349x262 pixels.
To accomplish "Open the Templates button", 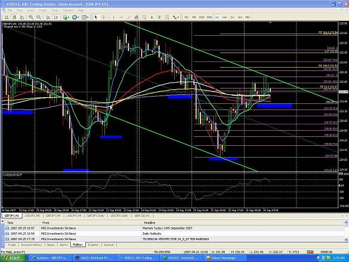I will [84, 17].
